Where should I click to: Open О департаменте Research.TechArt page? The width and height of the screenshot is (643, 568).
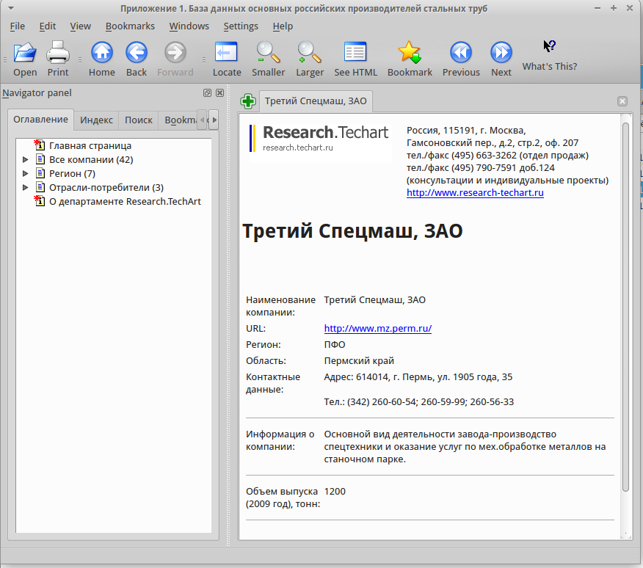(125, 201)
